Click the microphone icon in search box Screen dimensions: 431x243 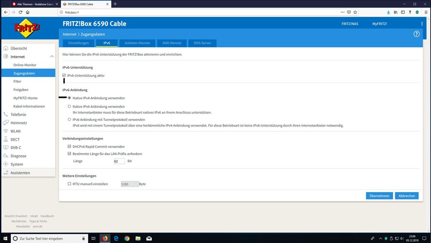click(x=83, y=238)
